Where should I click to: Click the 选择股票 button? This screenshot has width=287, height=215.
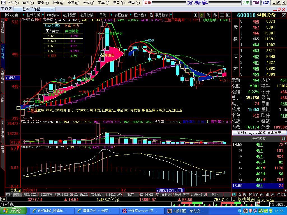tap(70, 15)
